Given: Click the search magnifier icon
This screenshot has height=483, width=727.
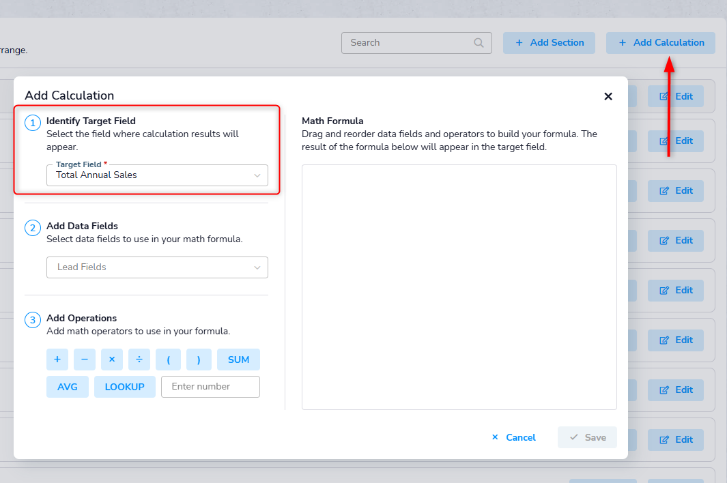Looking at the screenshot, I should tap(479, 42).
